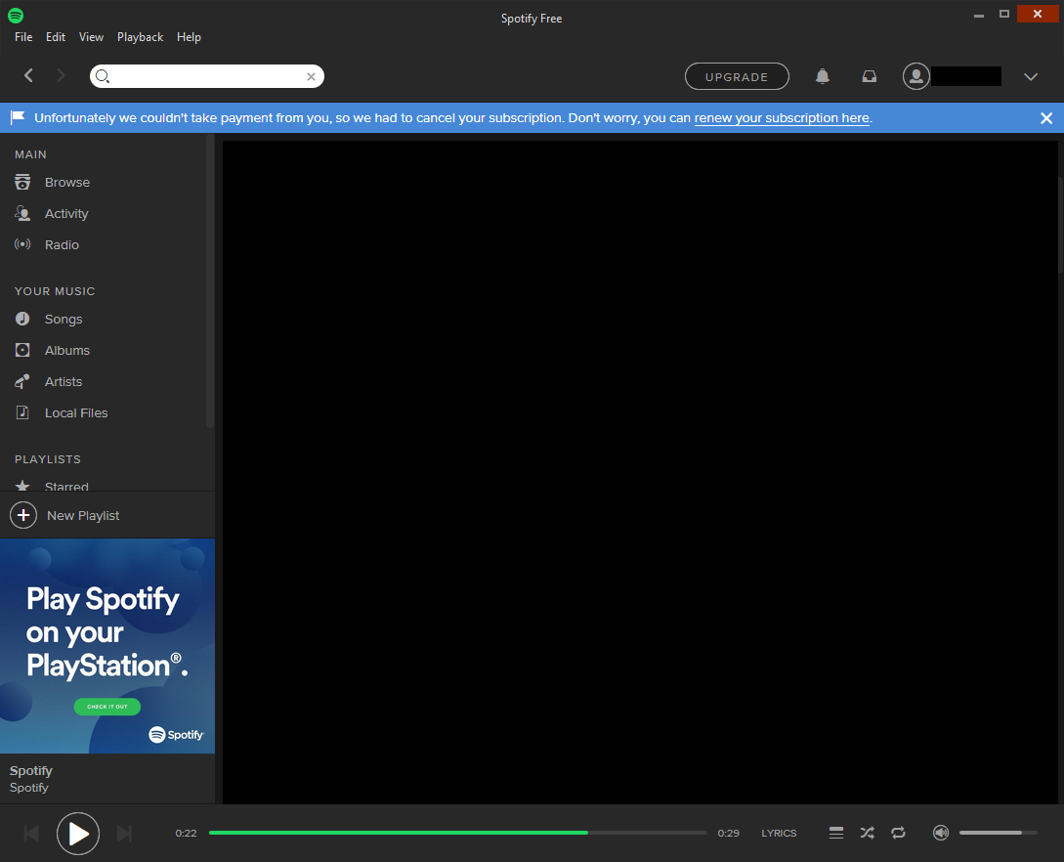This screenshot has height=862, width=1064.
Task: Open the Help menu
Action: click(x=189, y=37)
